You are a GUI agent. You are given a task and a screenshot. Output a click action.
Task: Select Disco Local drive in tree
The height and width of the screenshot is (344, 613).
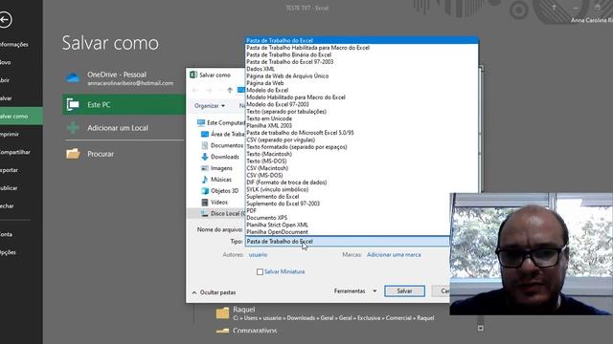coord(223,213)
